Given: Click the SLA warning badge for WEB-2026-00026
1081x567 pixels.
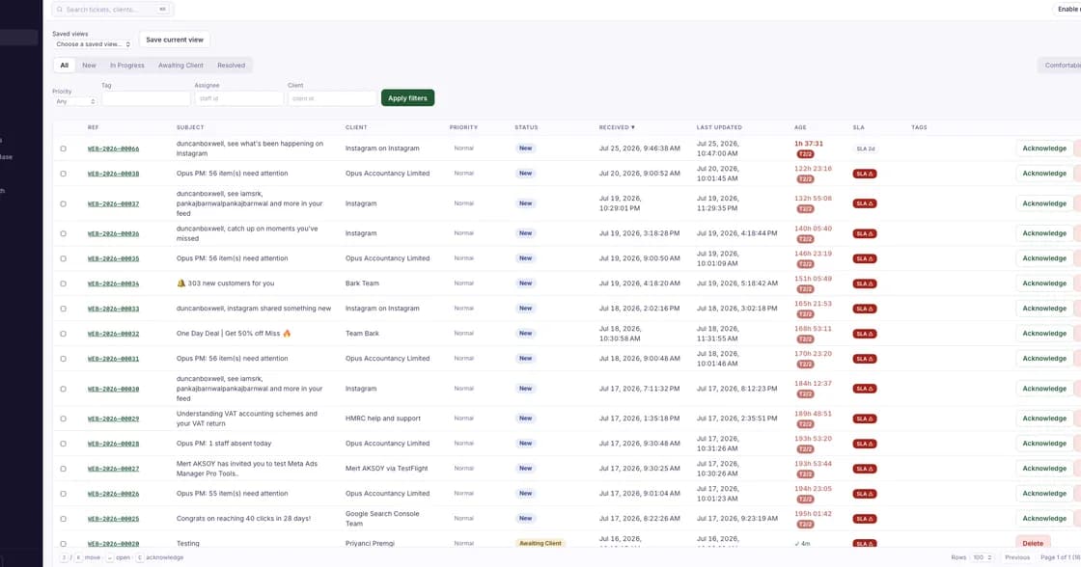Looking at the screenshot, I should click(865, 494).
